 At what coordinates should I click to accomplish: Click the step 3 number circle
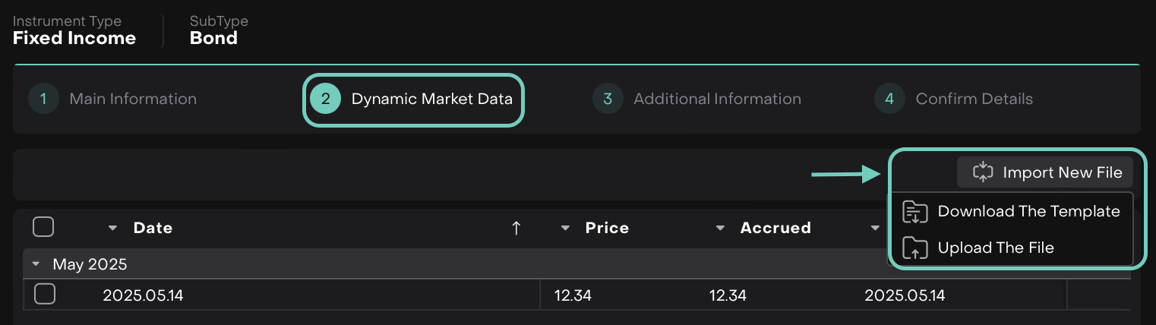pyautogui.click(x=608, y=99)
